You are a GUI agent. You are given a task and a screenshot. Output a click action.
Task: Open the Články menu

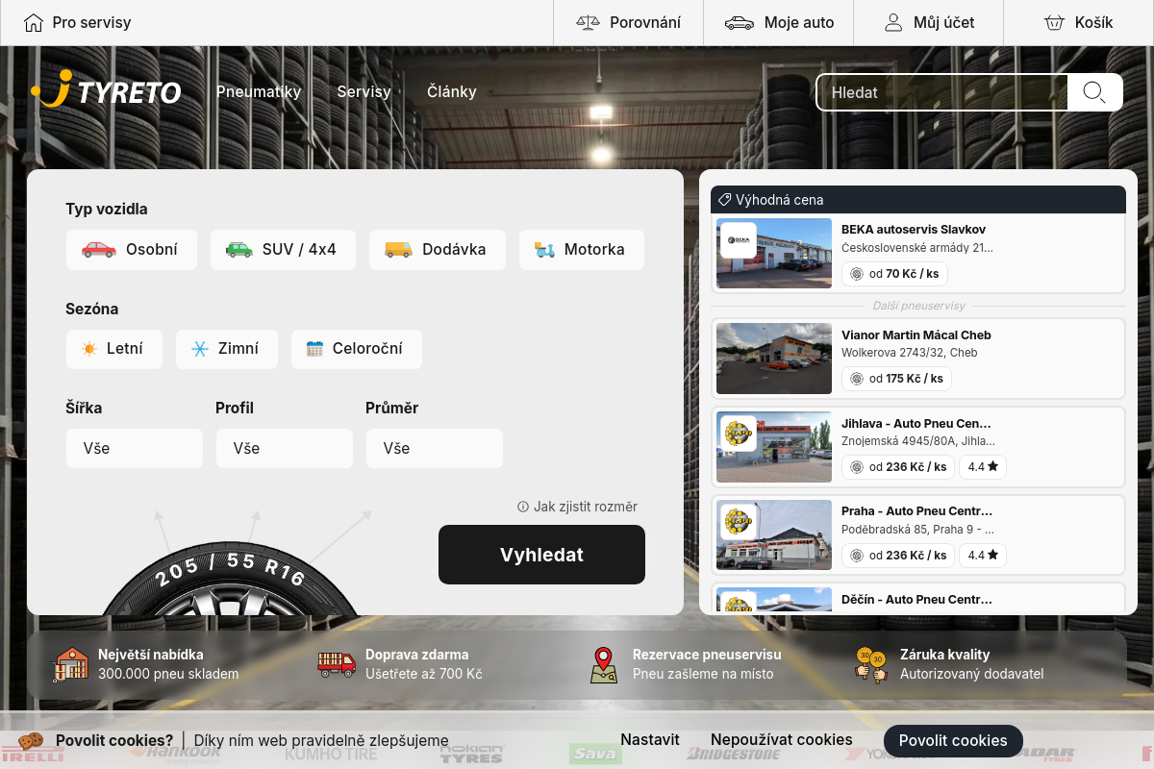pos(452,92)
